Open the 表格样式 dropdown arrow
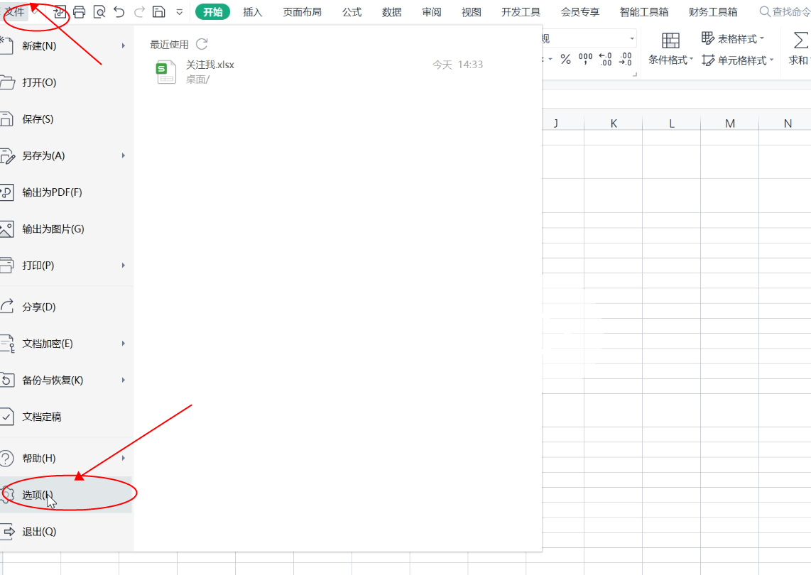Viewport: 811px width, 575px height. [x=762, y=38]
